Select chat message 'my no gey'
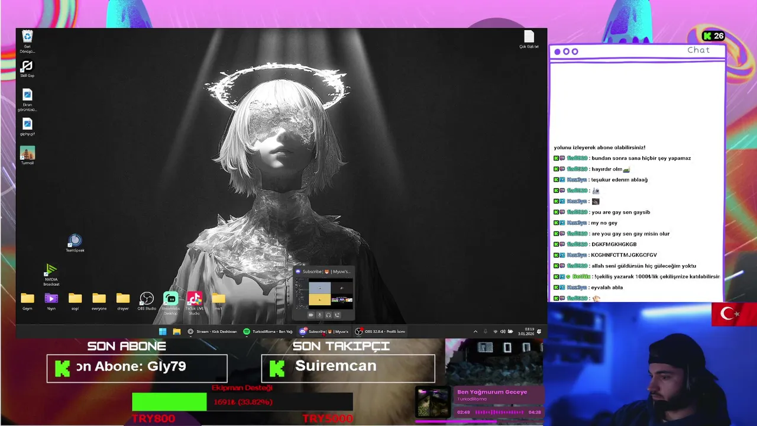757x426 pixels. coord(604,222)
